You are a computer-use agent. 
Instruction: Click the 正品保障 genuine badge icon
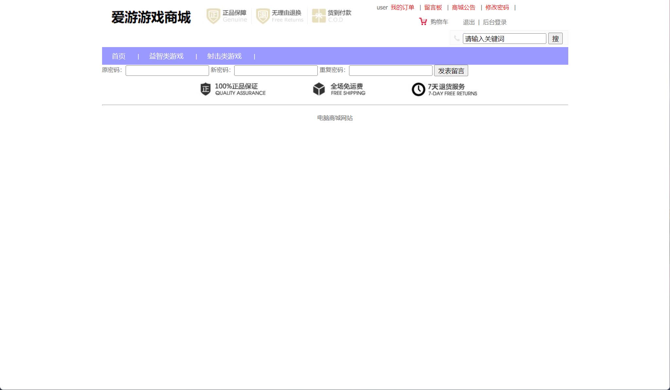(213, 15)
